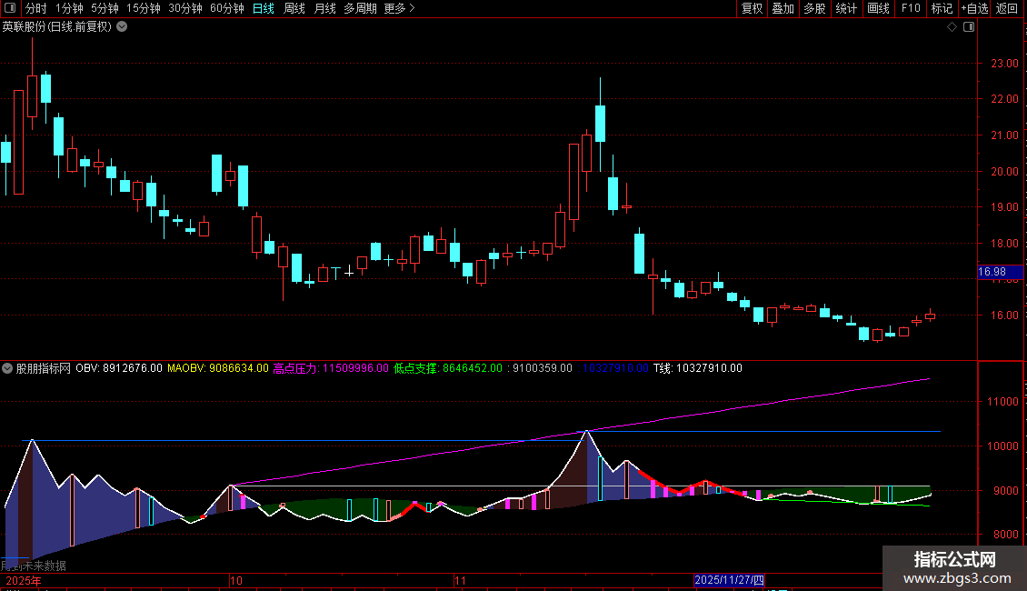This screenshot has height=591, width=1027.
Task: Select the 60分钟 period
Action: pos(226,8)
